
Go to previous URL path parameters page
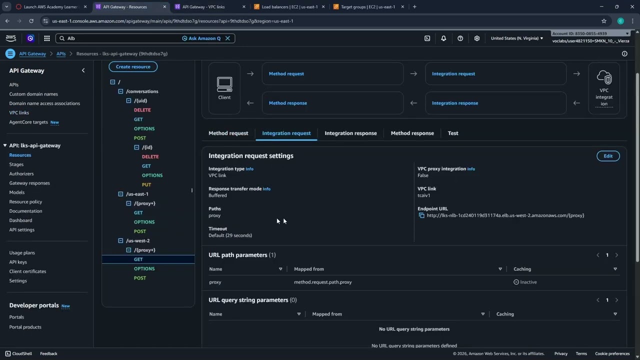point(598,255)
